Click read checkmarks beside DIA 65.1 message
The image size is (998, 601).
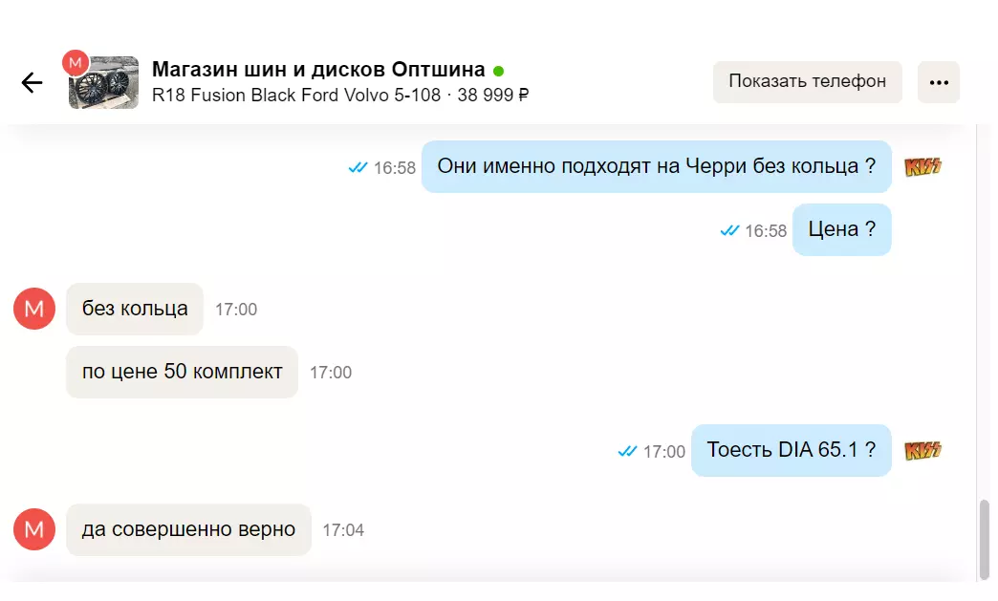coord(627,452)
